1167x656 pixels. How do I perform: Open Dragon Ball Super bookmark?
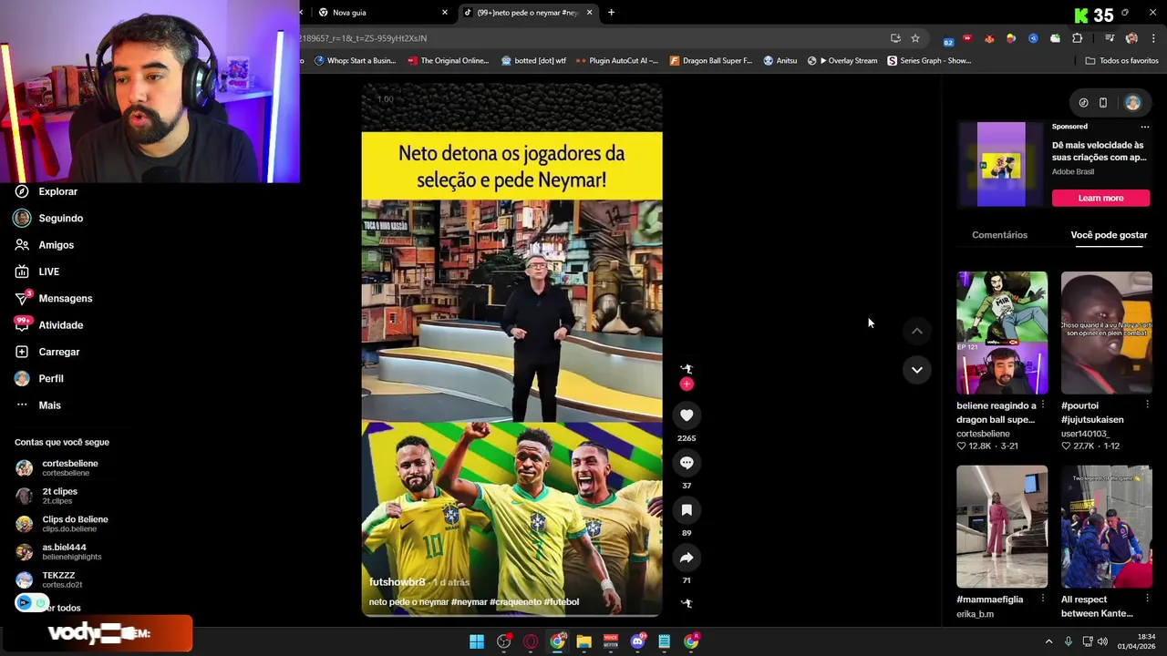711,61
